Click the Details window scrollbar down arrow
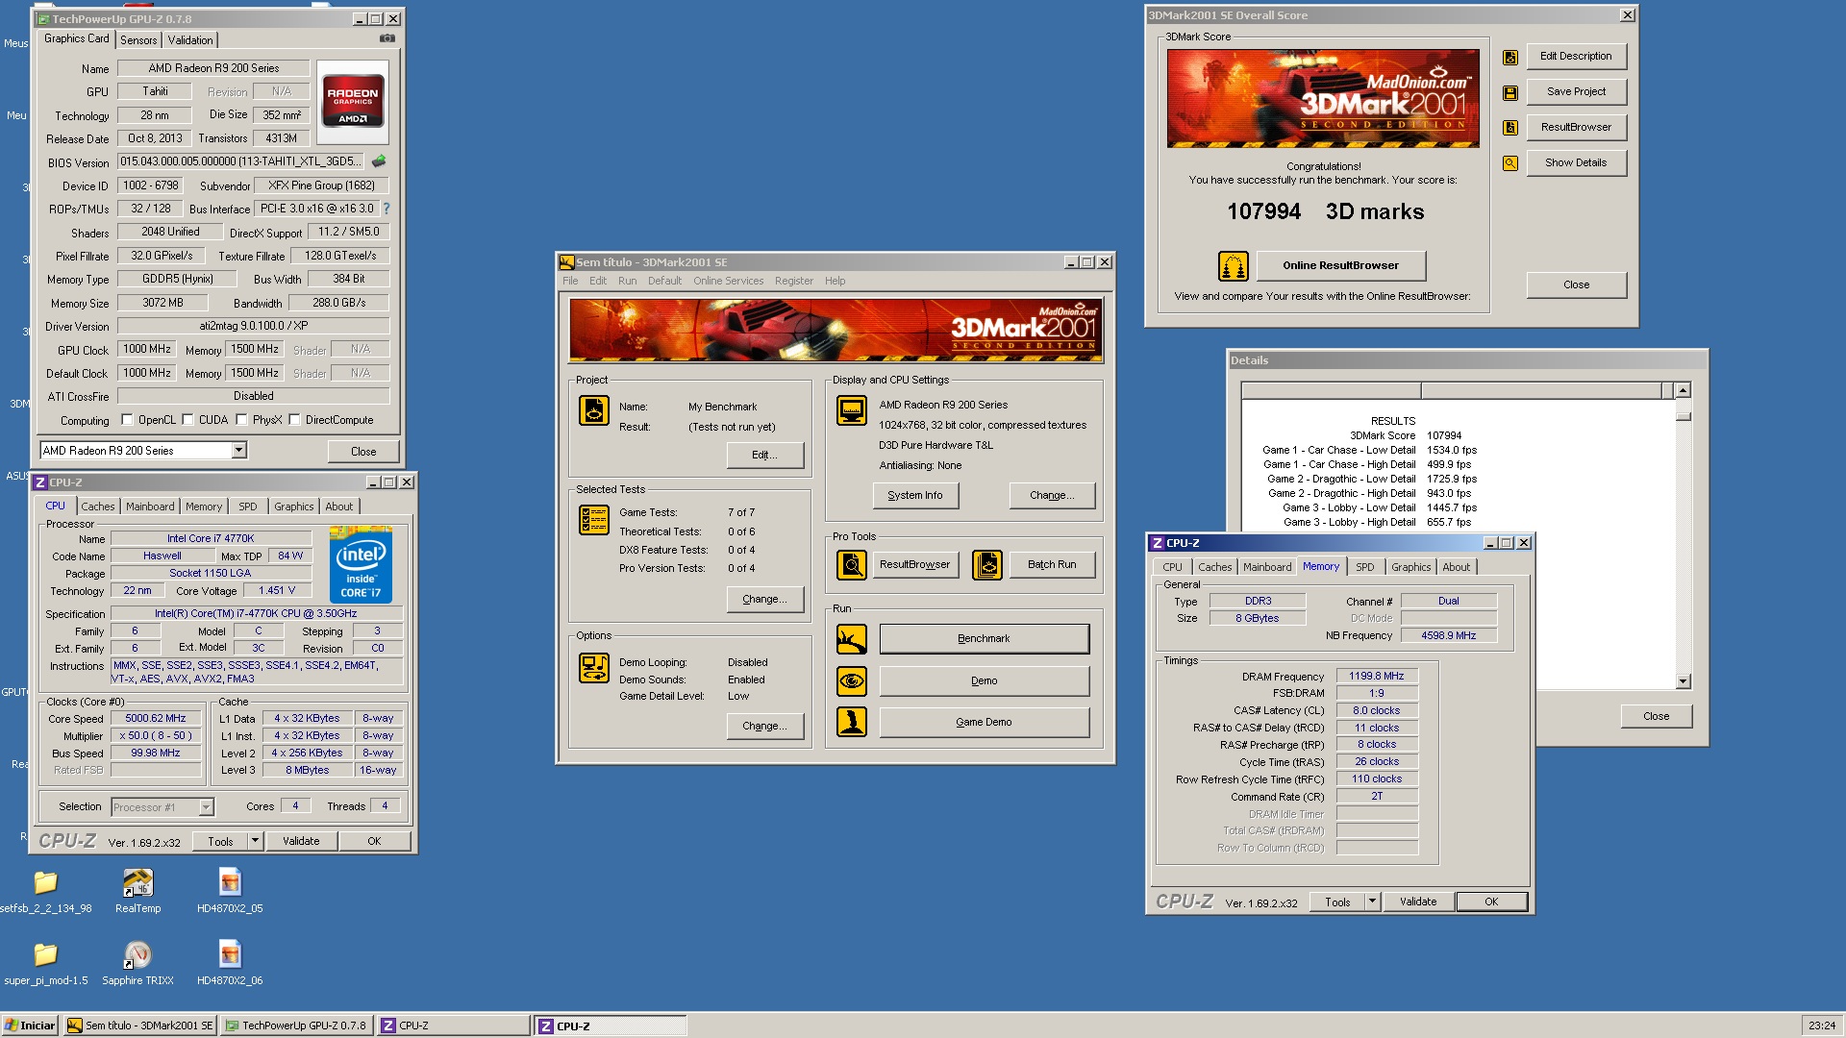Viewport: 1846px width, 1038px height. click(1683, 681)
